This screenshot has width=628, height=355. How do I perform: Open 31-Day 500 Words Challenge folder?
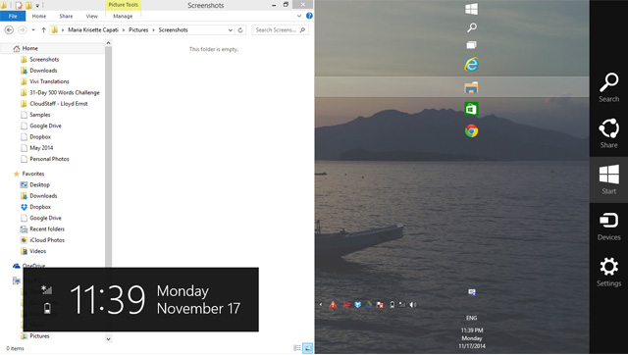point(65,93)
